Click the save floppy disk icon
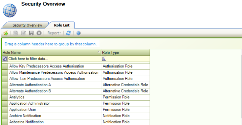The width and height of the screenshot is (242, 125). click(x=31, y=33)
